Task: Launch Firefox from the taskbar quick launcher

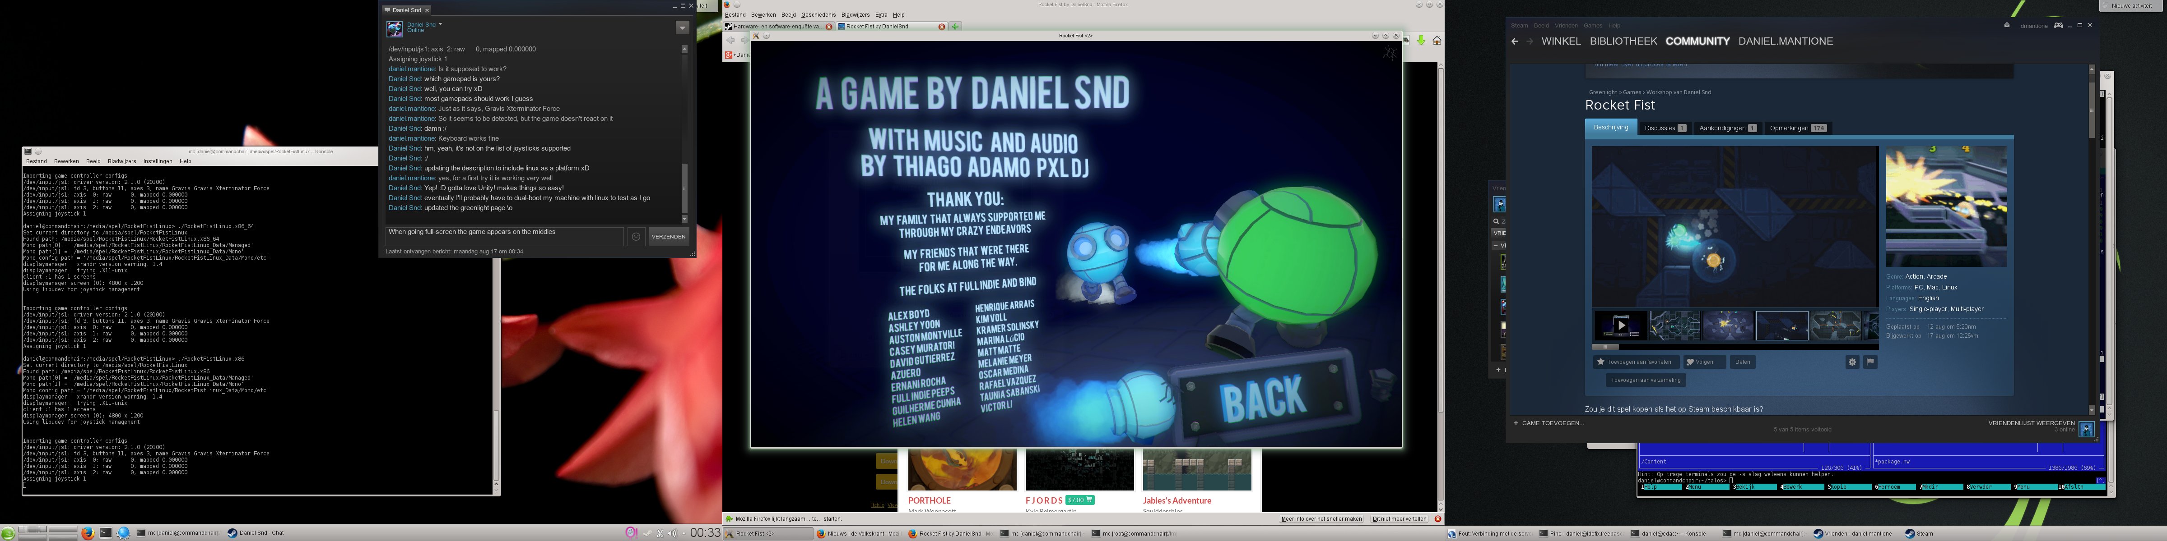Action: (x=88, y=532)
